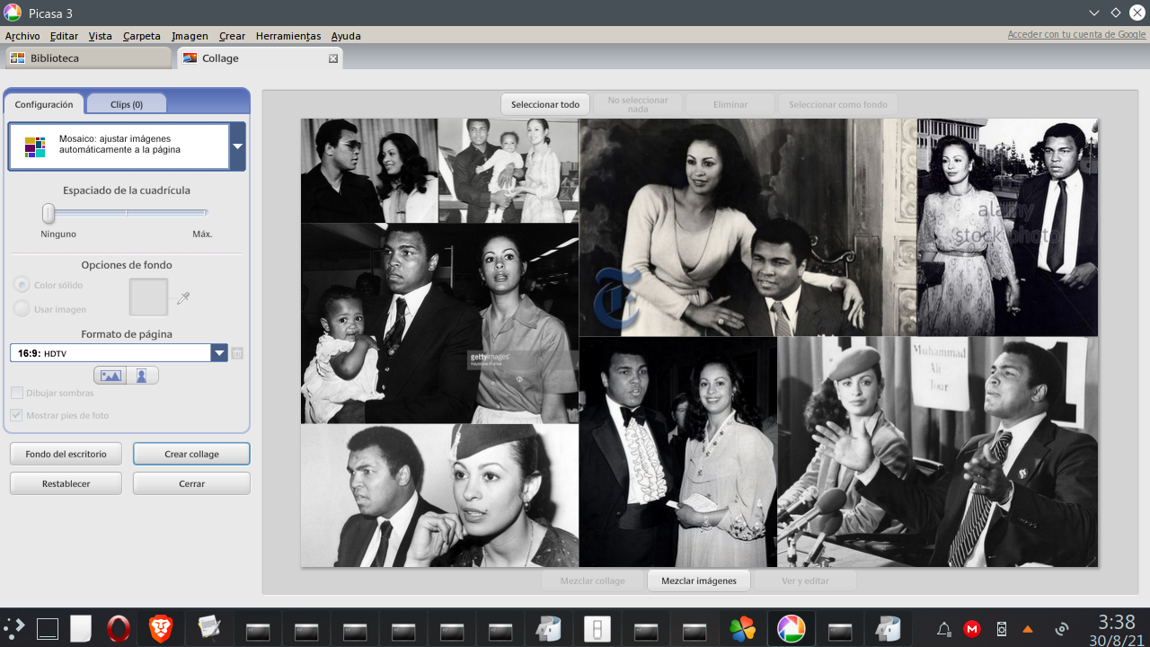
Task: Click Seleccionar como fondo button
Action: (x=838, y=104)
